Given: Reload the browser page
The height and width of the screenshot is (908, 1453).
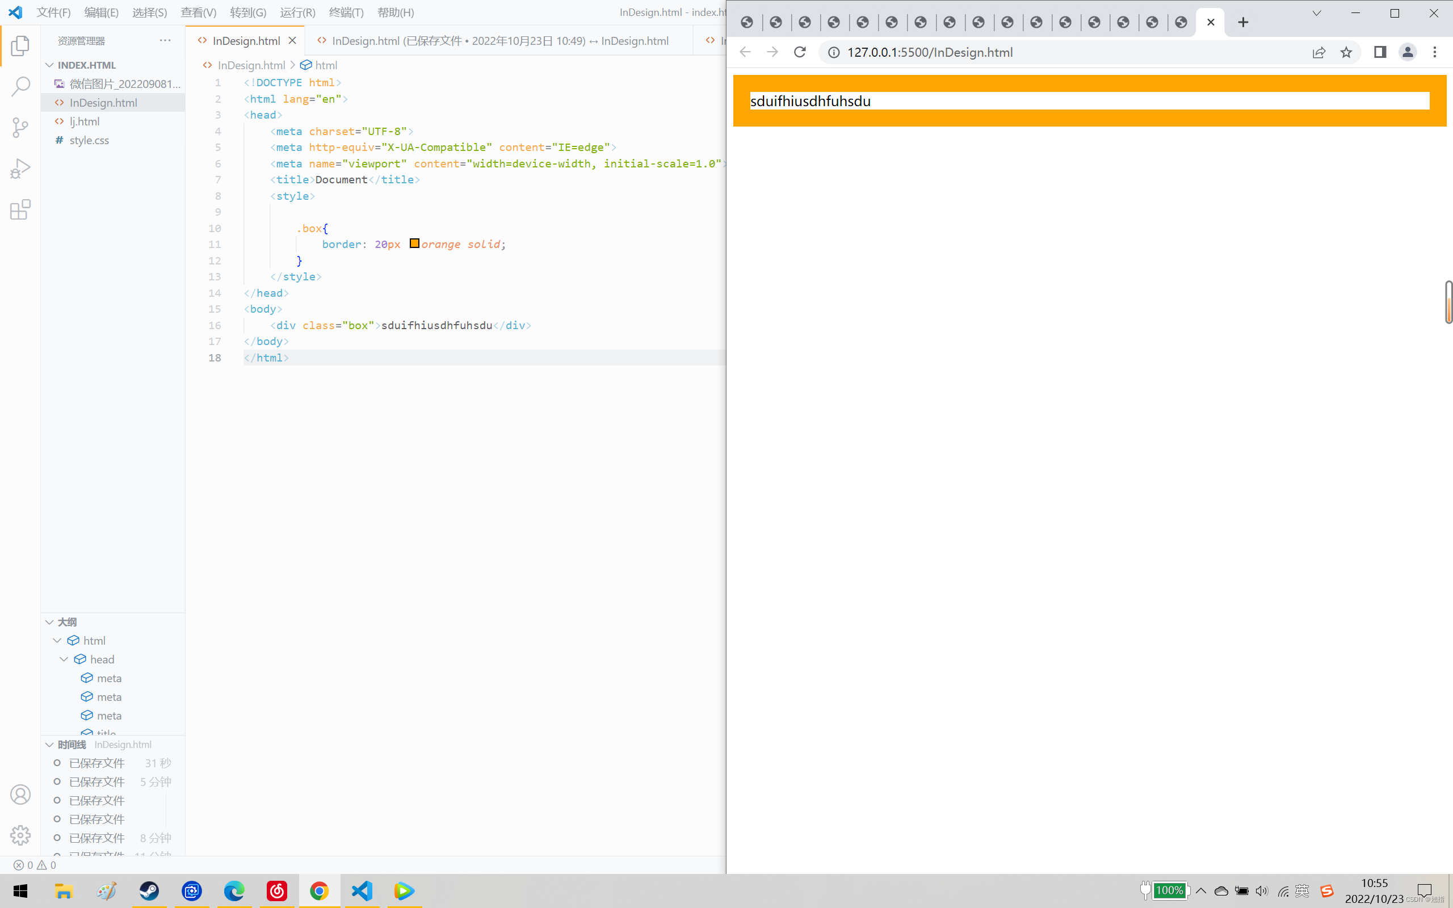Looking at the screenshot, I should coord(800,52).
